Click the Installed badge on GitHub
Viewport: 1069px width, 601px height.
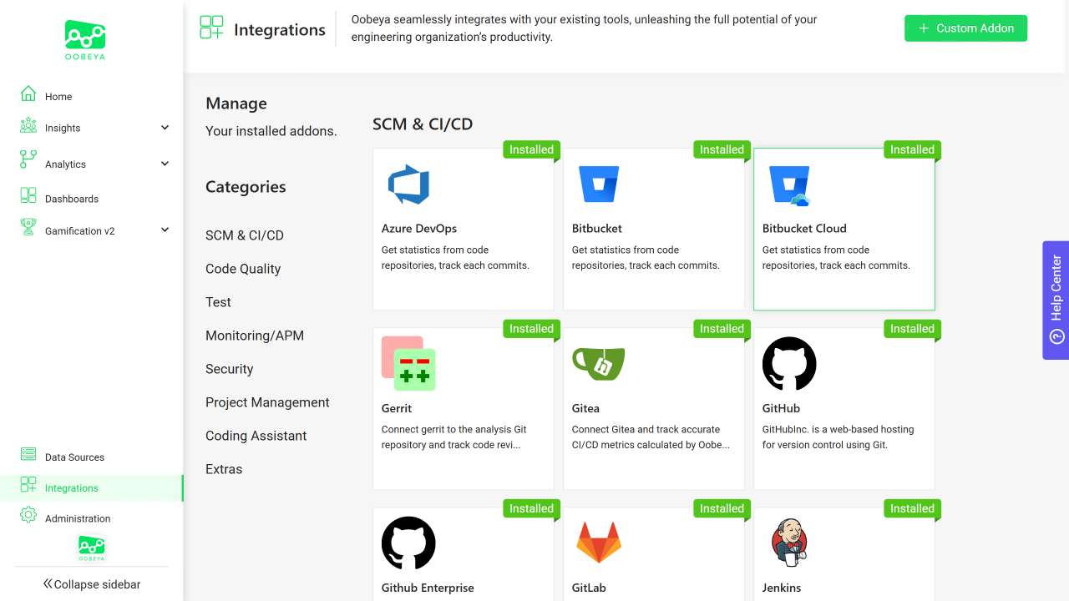pos(912,329)
